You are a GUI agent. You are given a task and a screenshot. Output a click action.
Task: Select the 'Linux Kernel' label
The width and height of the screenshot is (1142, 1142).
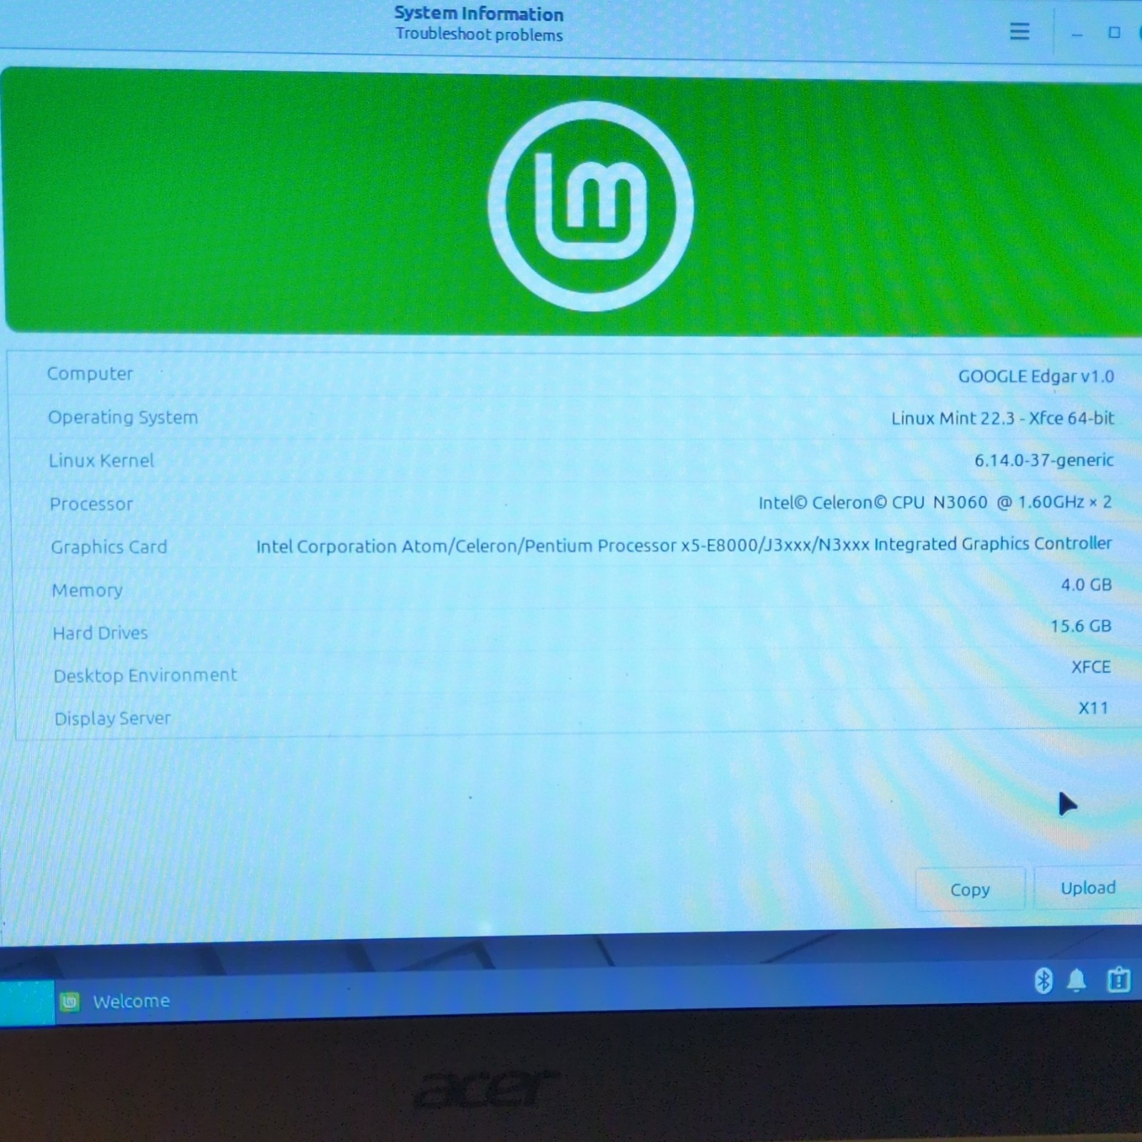(x=101, y=460)
